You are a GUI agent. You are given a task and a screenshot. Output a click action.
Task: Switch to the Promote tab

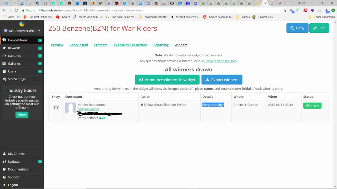click(101, 45)
